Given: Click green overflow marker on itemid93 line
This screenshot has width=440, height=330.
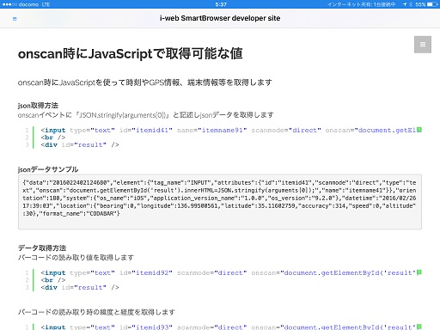Looking at the screenshot, I should (419, 327).
